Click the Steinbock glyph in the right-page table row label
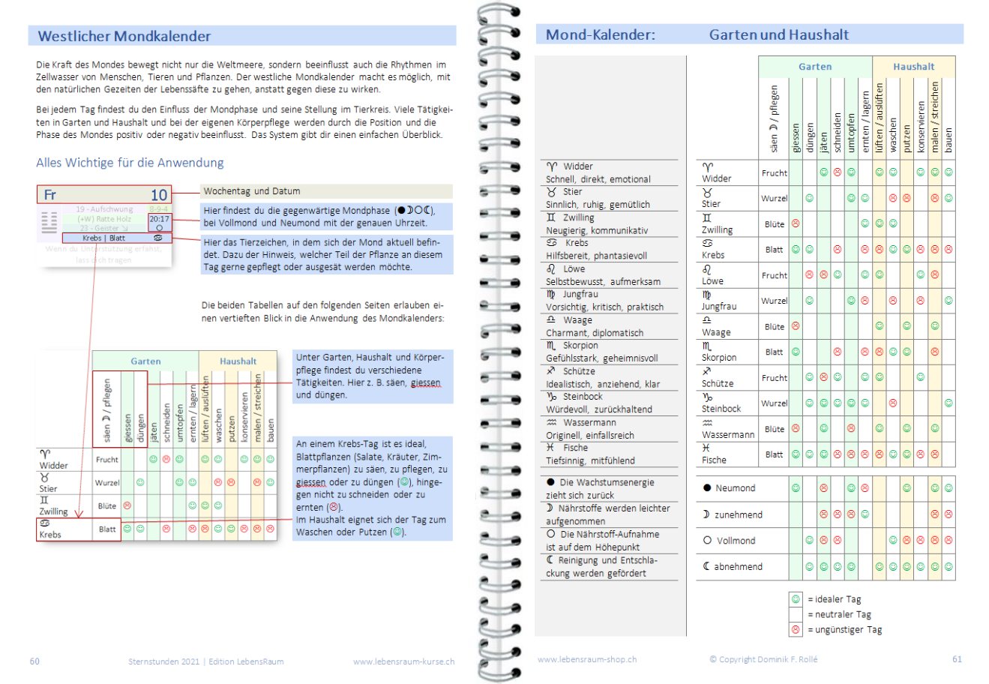The width and height of the screenshot is (989, 684). pos(708,397)
